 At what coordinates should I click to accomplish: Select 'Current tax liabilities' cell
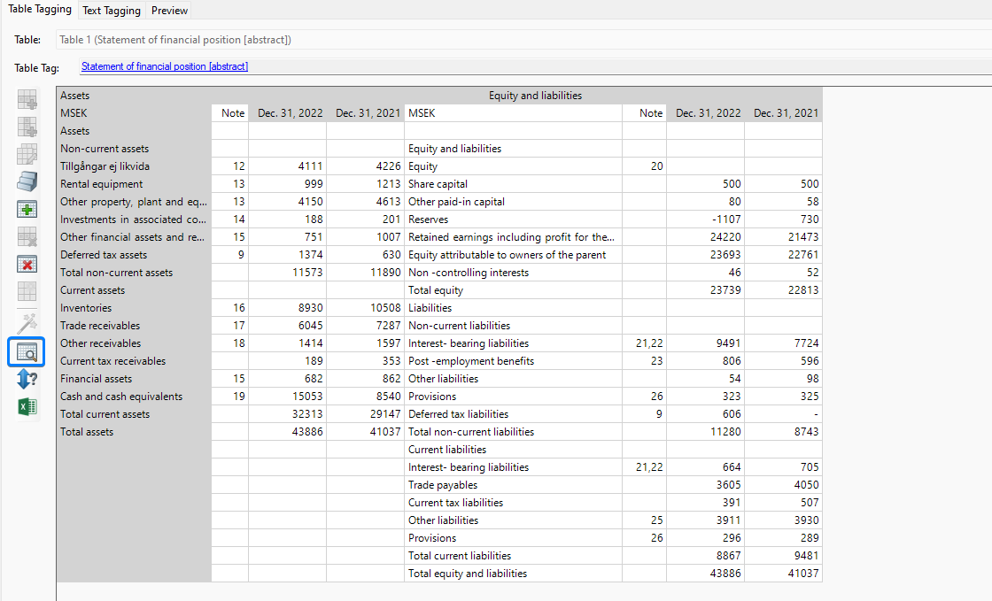(513, 503)
